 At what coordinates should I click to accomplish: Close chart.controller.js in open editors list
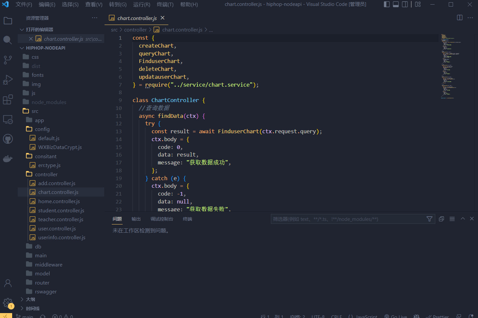(31, 39)
